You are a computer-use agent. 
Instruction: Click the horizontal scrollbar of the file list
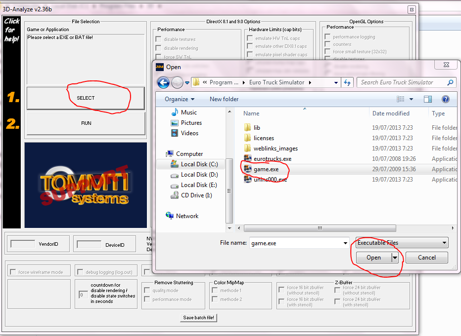click(x=320, y=228)
